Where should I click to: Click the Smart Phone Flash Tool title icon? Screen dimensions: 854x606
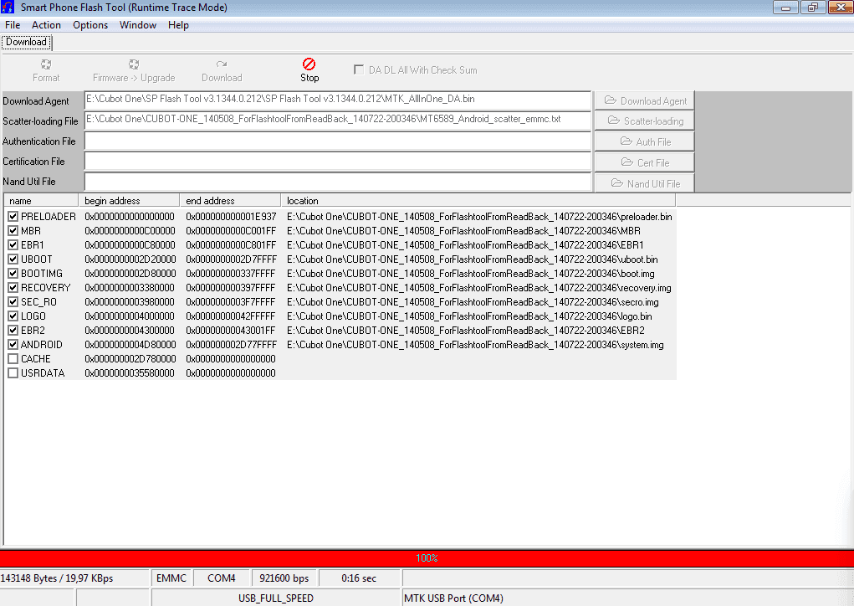pyautogui.click(x=8, y=8)
